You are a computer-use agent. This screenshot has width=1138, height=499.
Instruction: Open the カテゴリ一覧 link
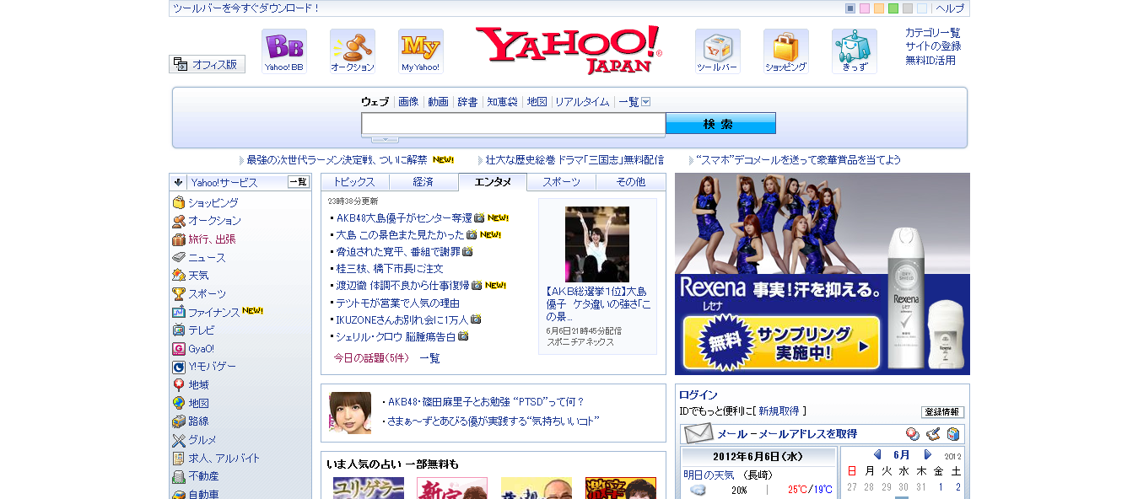pyautogui.click(x=933, y=33)
